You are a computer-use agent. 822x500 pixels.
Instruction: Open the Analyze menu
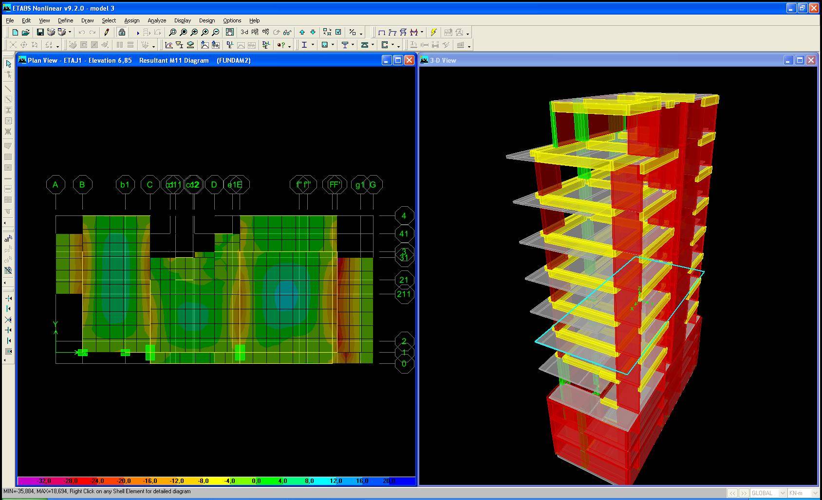click(x=157, y=20)
